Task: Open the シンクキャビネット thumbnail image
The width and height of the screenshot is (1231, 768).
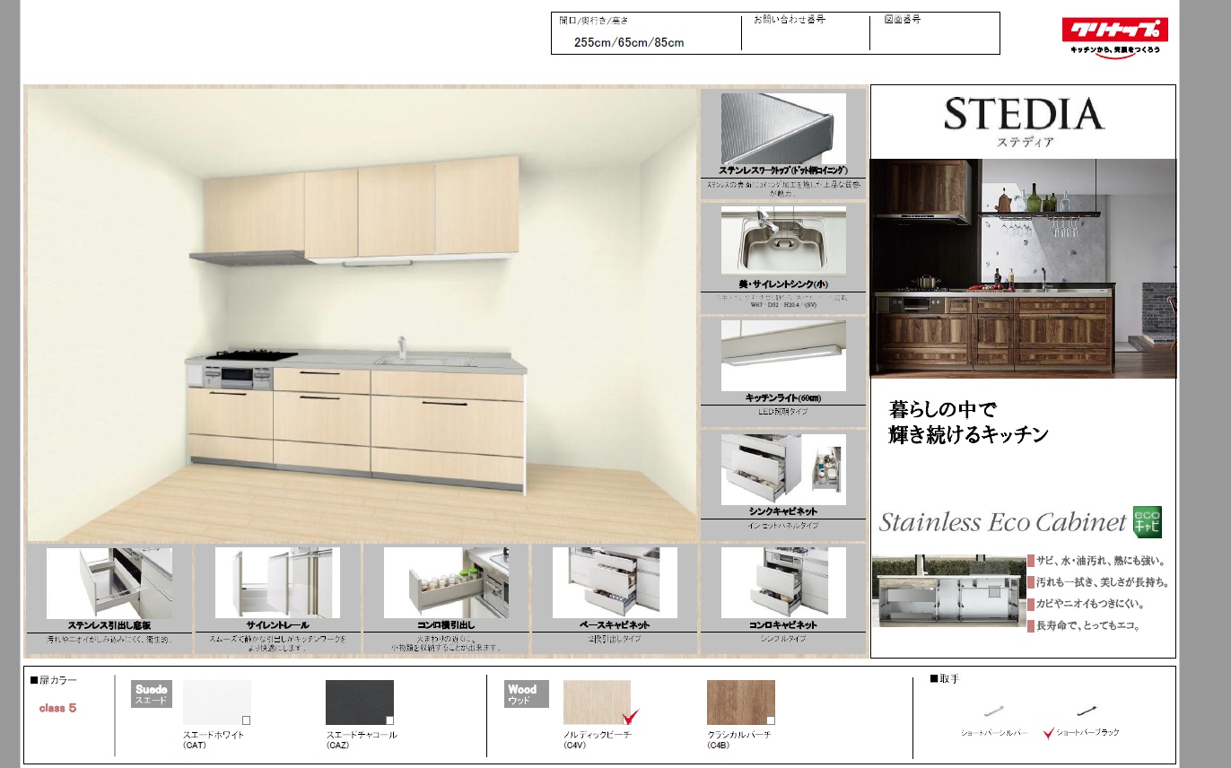Action: click(x=783, y=469)
